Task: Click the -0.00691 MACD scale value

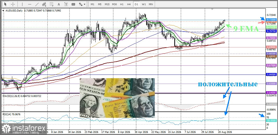Action: pos(271,109)
